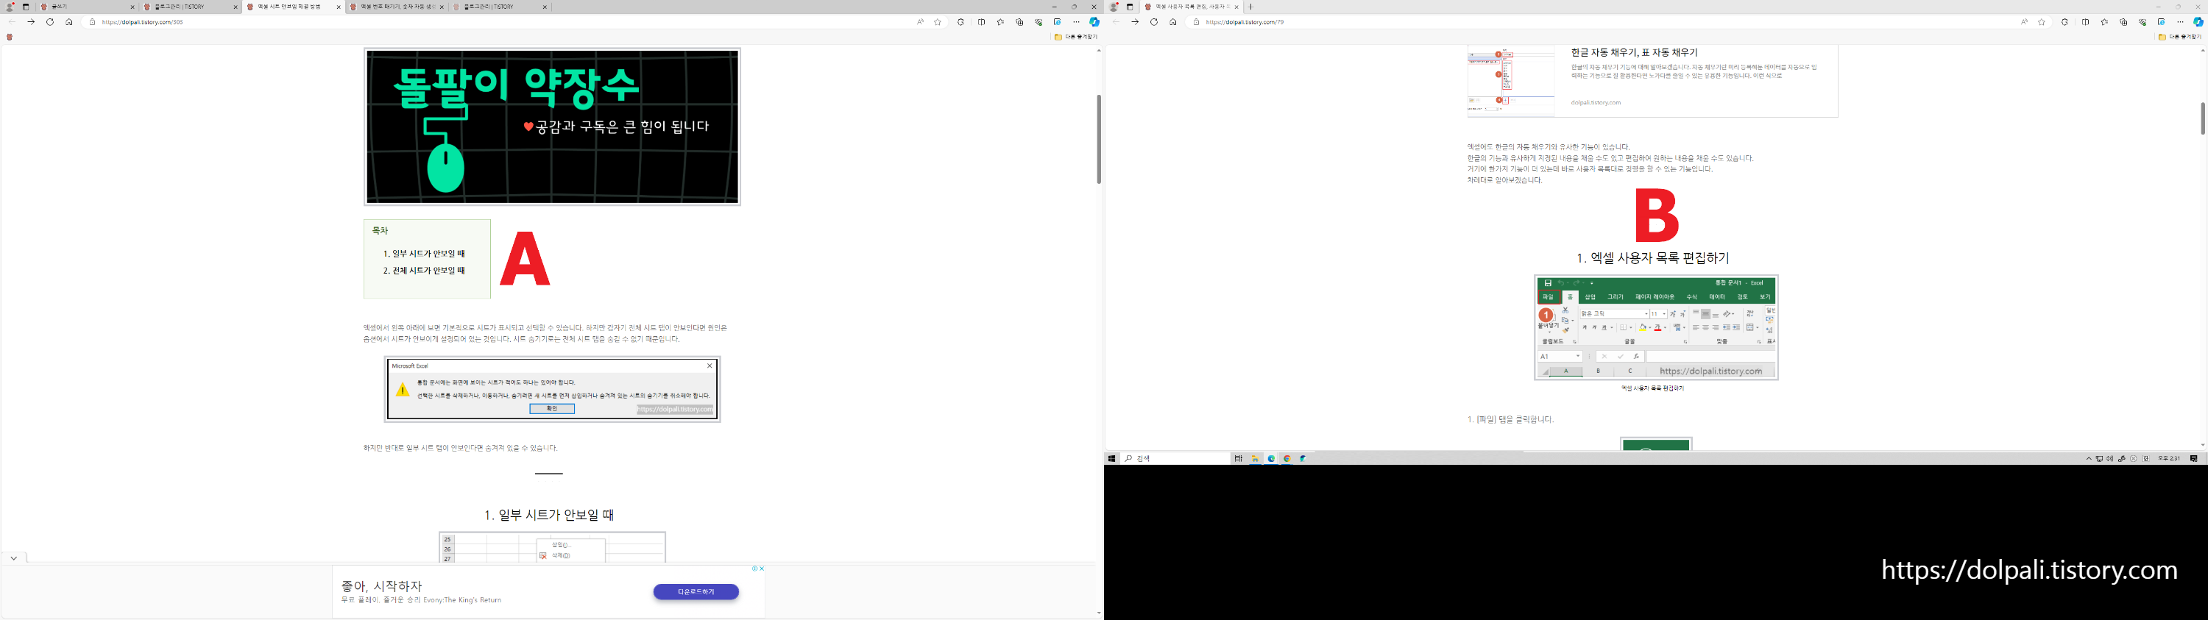Click the 돌팔이 약장수 banner image

pos(552,127)
